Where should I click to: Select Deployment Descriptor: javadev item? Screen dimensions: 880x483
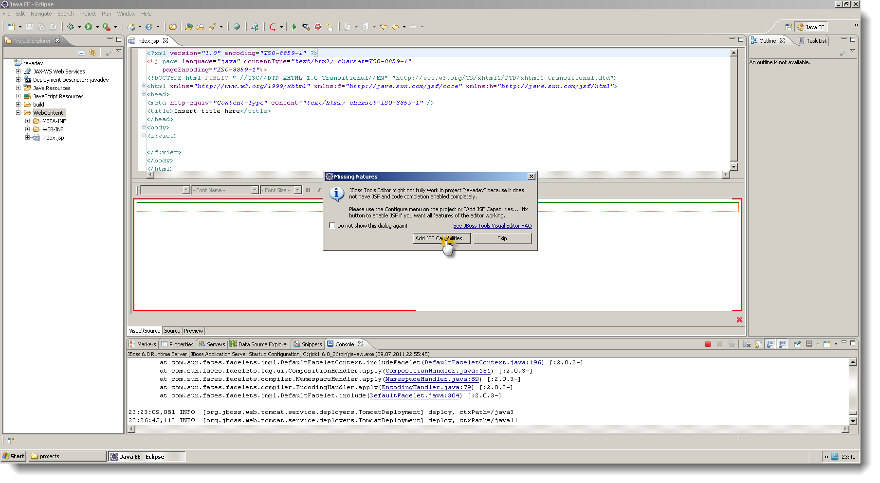click(x=71, y=80)
